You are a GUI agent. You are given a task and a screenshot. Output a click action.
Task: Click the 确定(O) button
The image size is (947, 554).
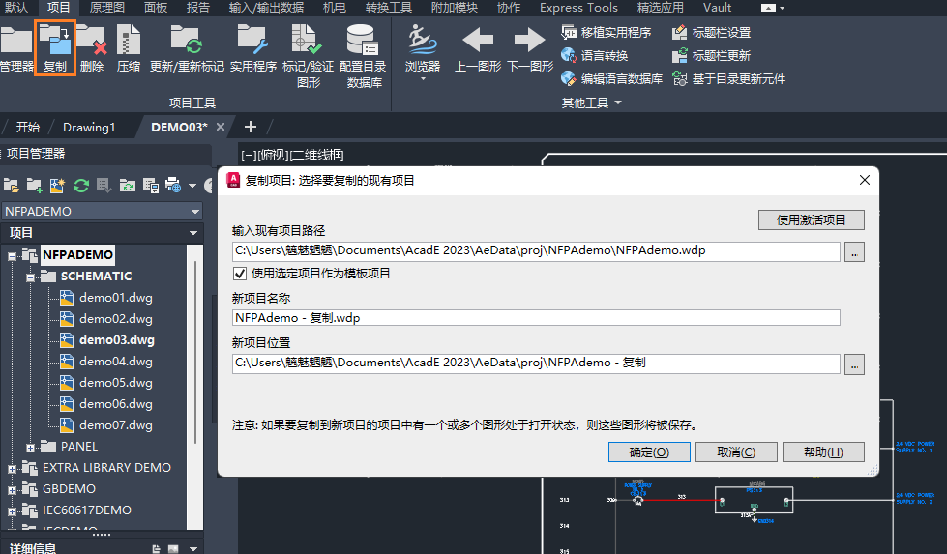(649, 452)
